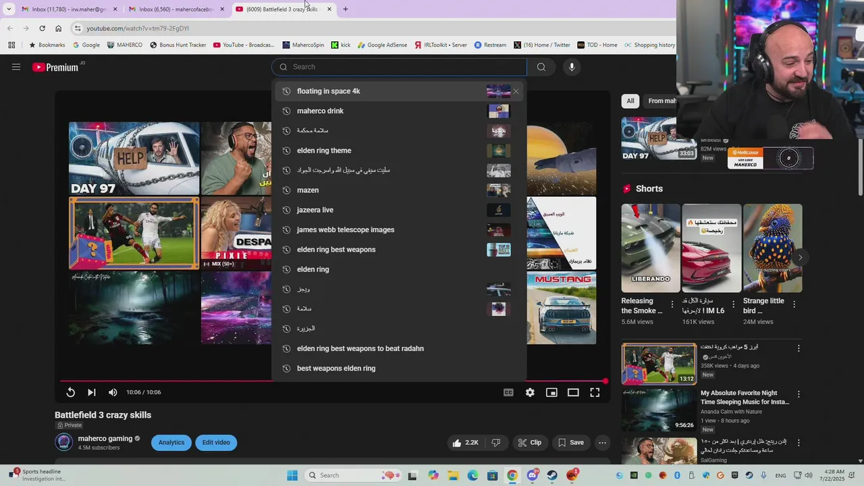
Task: Reload the YouTube page
Action: coord(42,28)
